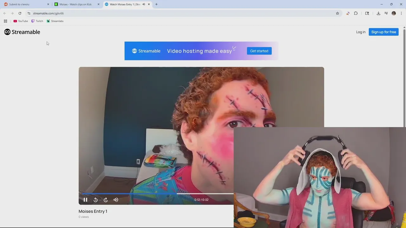The height and width of the screenshot is (228, 406).
Task: Reload the current page
Action: click(x=20, y=13)
